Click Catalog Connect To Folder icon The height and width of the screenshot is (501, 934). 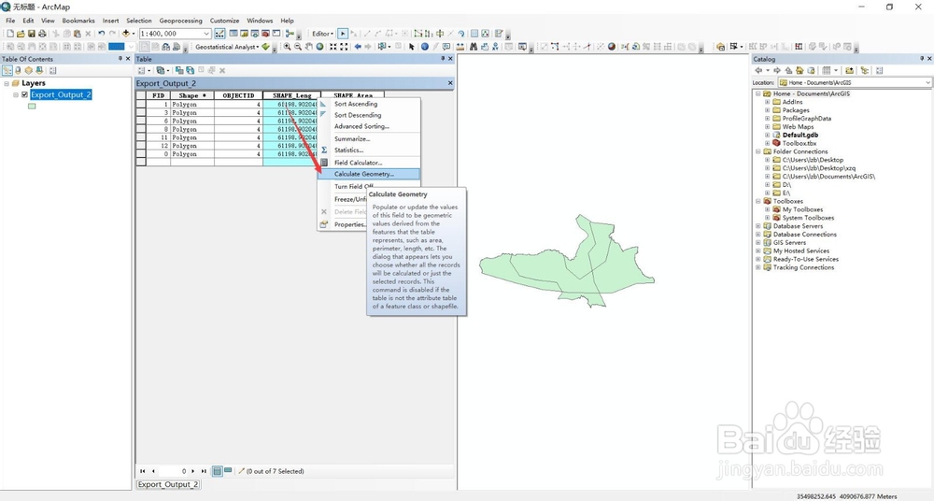[849, 70]
